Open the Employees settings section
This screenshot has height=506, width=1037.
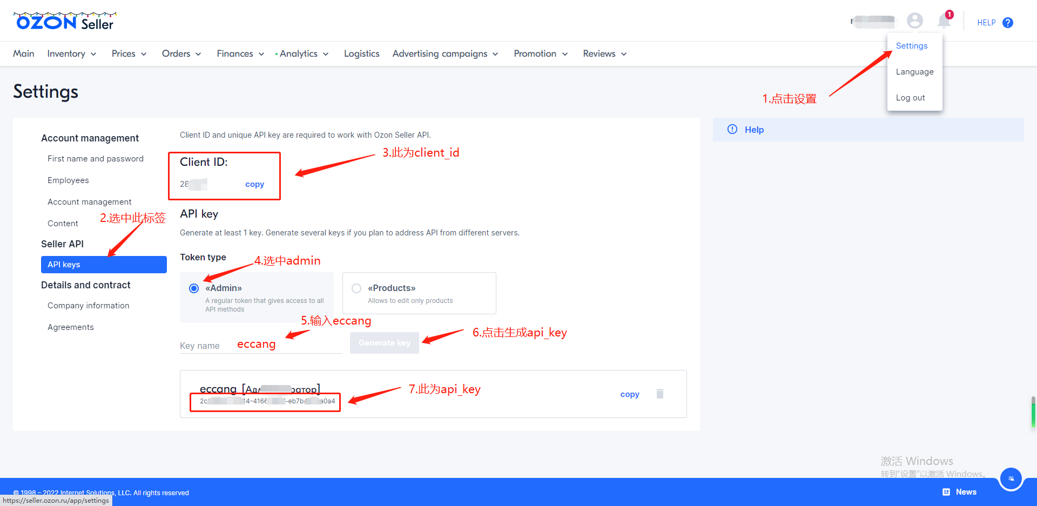[x=68, y=180]
